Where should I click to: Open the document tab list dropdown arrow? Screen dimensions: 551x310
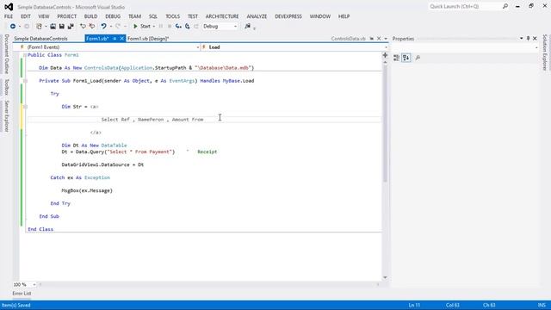tap(386, 39)
